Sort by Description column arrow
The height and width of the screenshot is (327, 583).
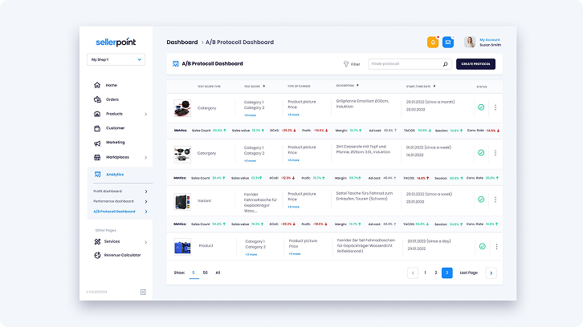tap(357, 86)
